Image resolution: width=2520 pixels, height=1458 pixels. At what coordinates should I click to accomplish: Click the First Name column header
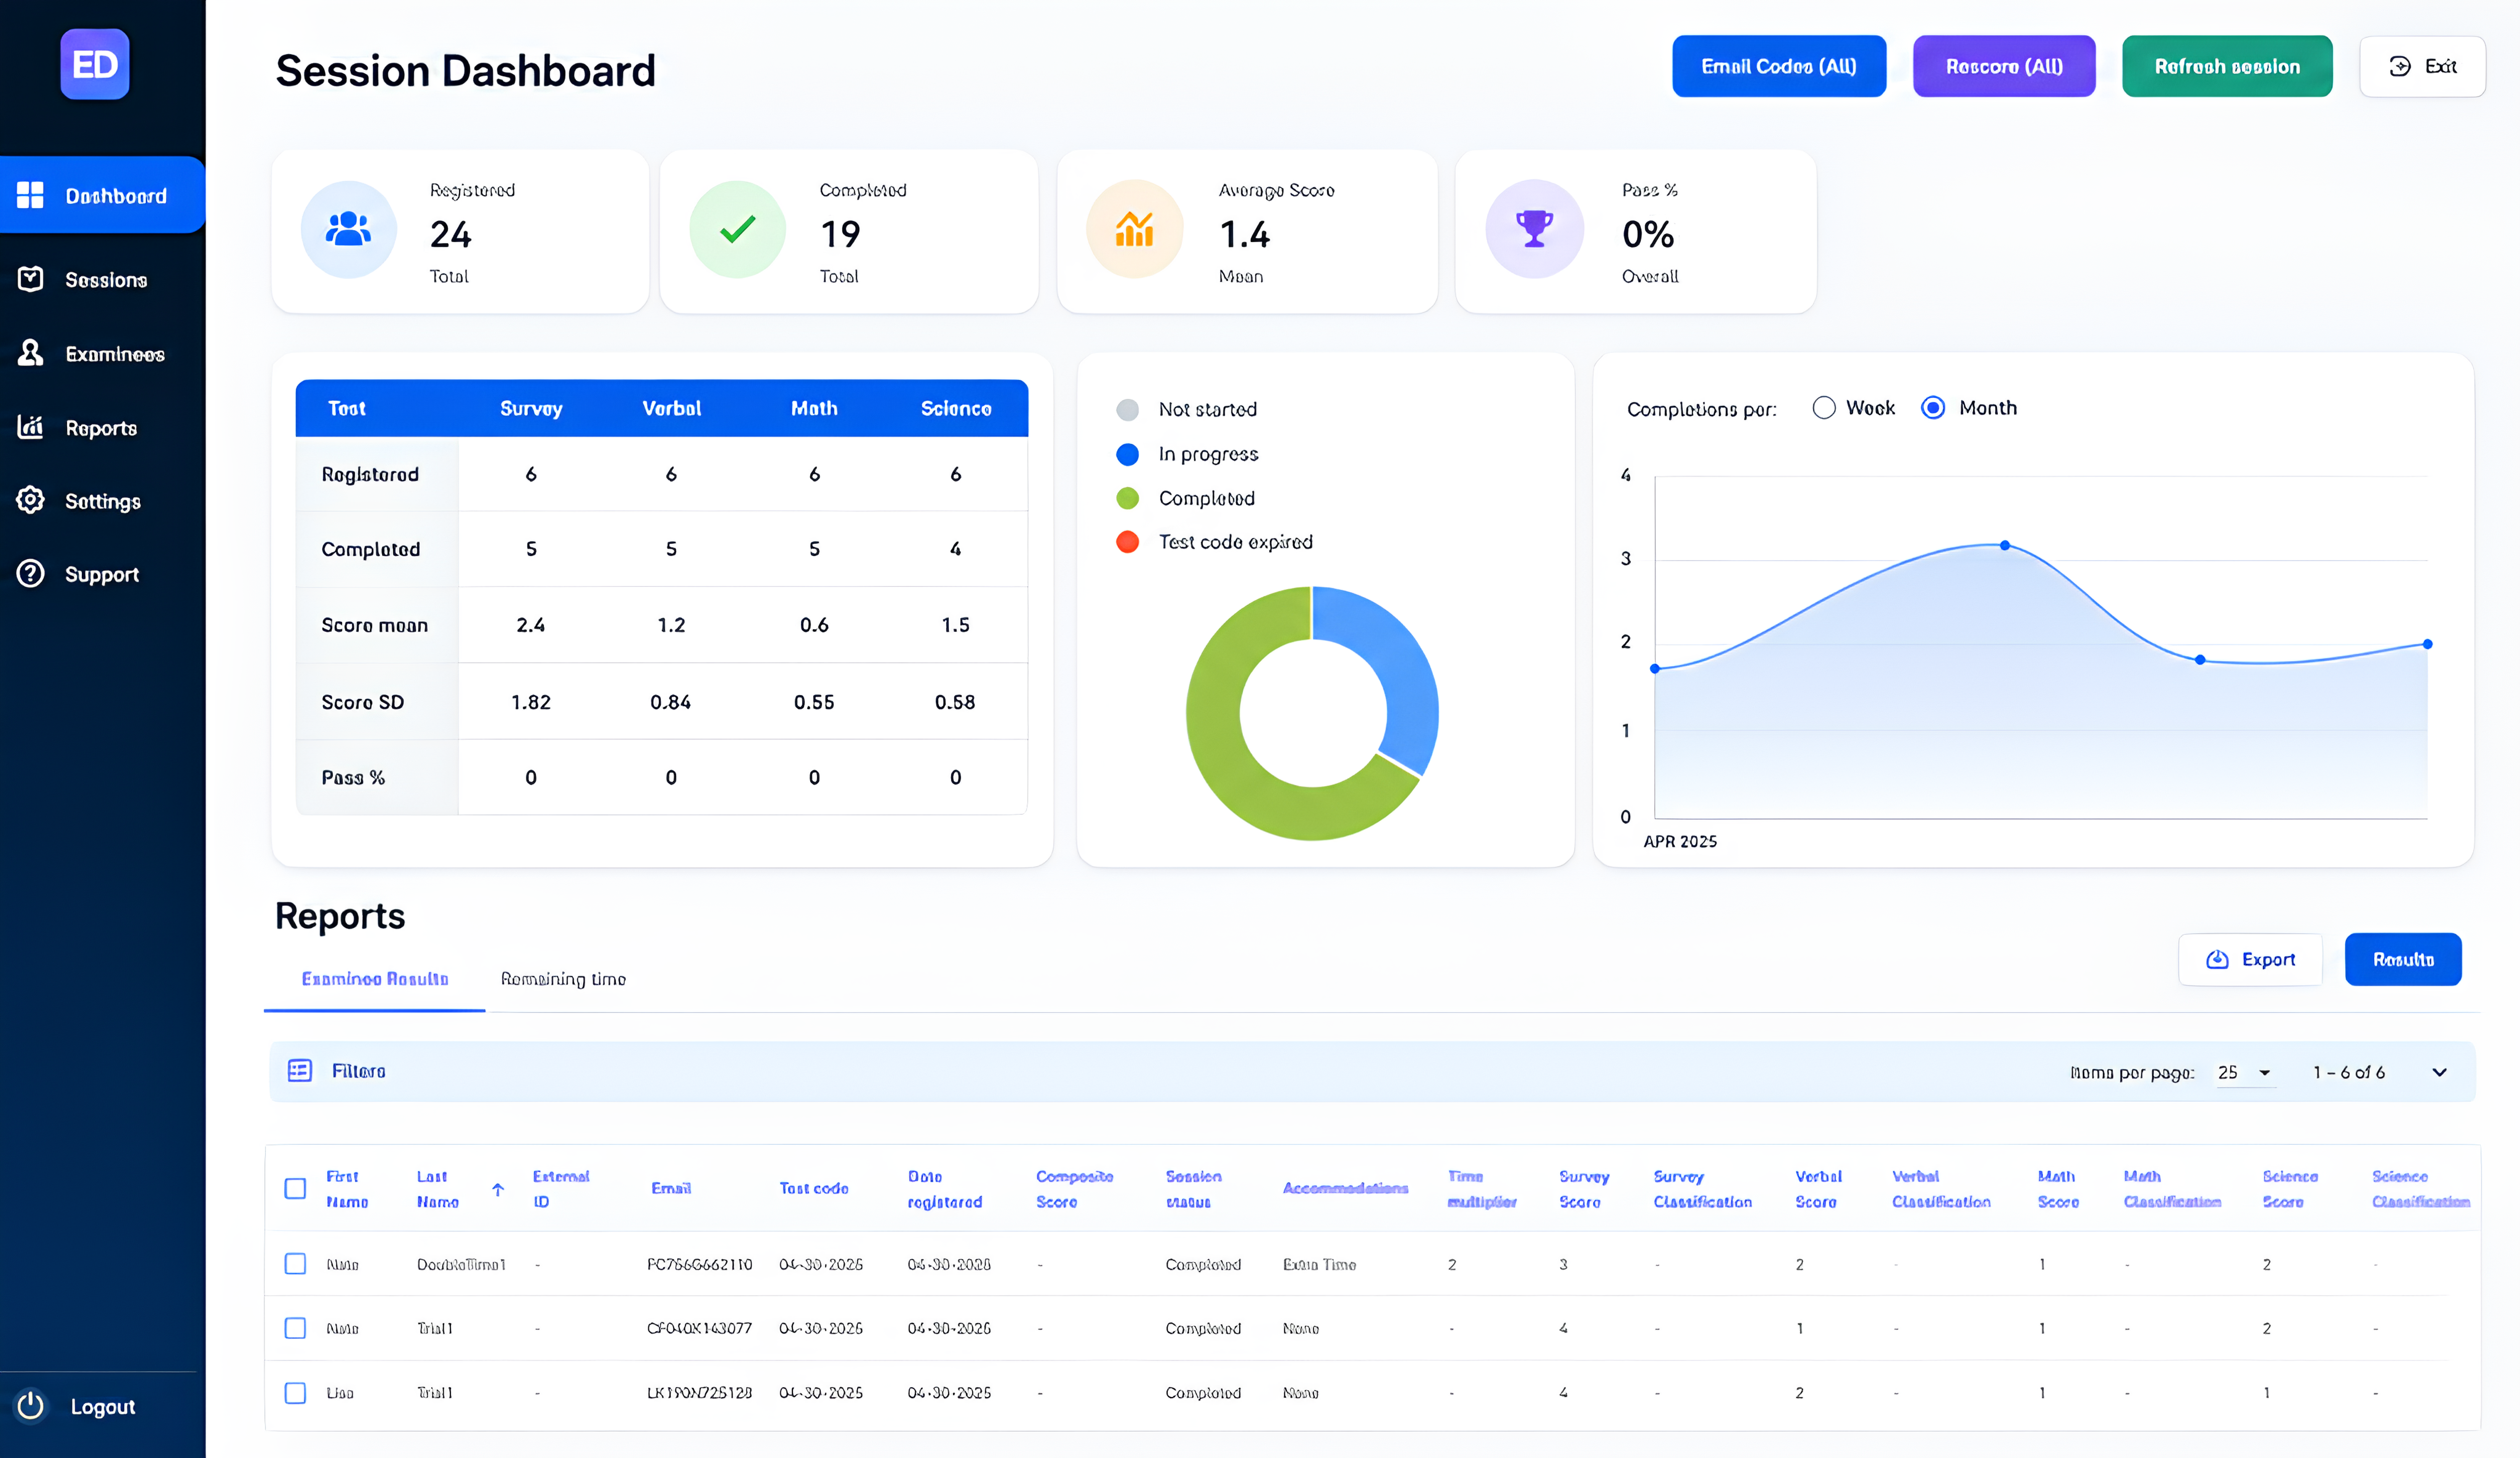(346, 1189)
